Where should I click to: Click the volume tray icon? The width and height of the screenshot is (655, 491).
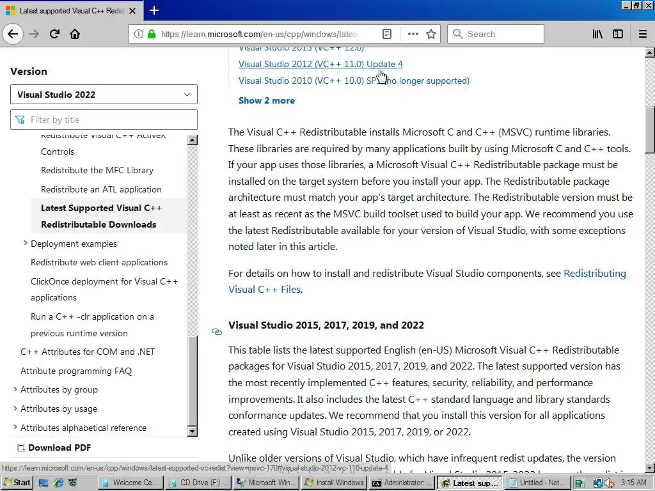610,483
